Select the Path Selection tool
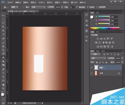125x105 pixels. point(3,77)
